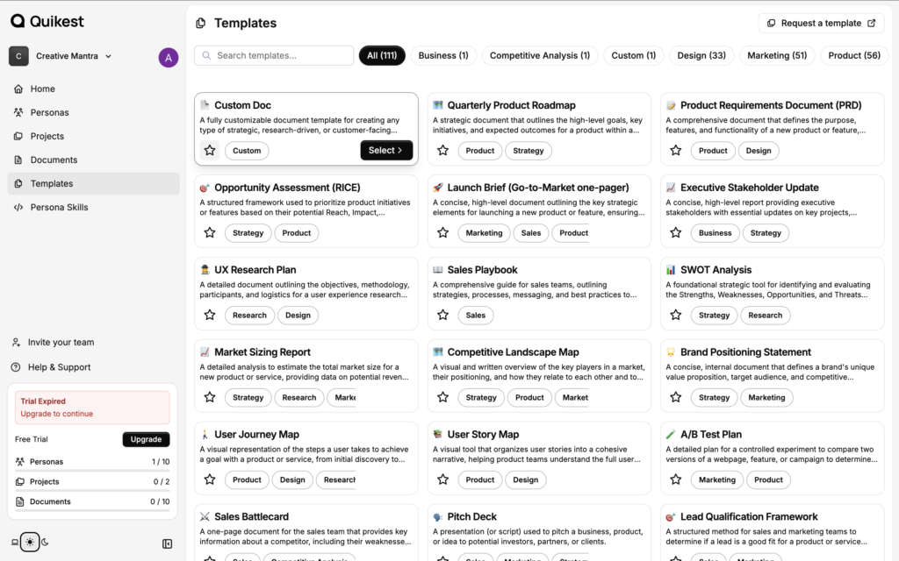Star the Sales Playbook template
Viewport: 899px width, 561px height.
click(442, 316)
